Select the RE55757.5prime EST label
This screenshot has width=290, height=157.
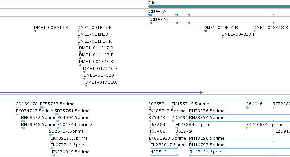tap(57, 104)
